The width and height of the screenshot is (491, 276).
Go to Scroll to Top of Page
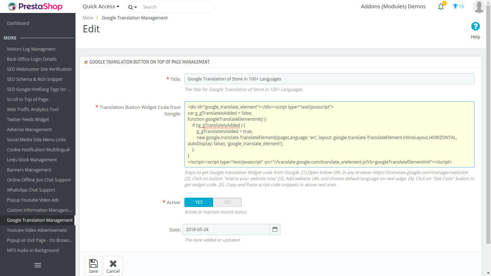pyautogui.click(x=28, y=99)
